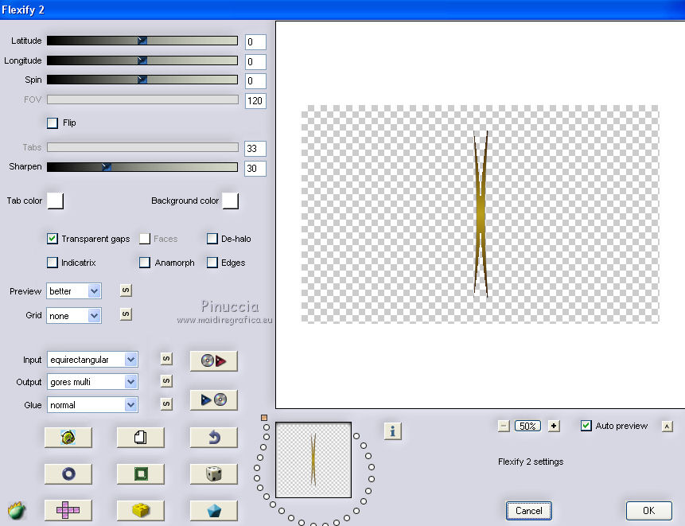
Task: Click the yellow brick icon button
Action: point(141,510)
